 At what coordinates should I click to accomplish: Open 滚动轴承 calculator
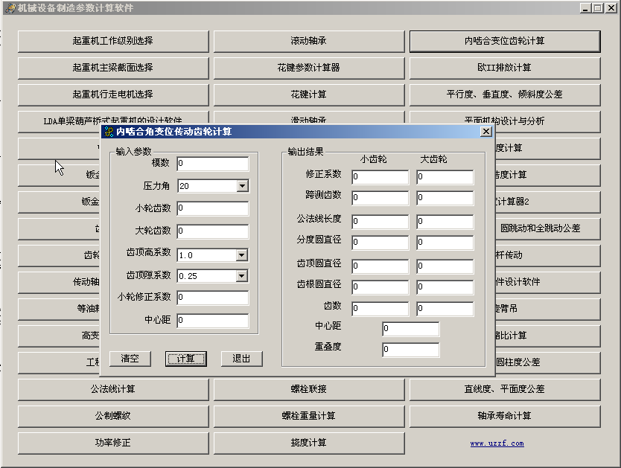pos(309,41)
